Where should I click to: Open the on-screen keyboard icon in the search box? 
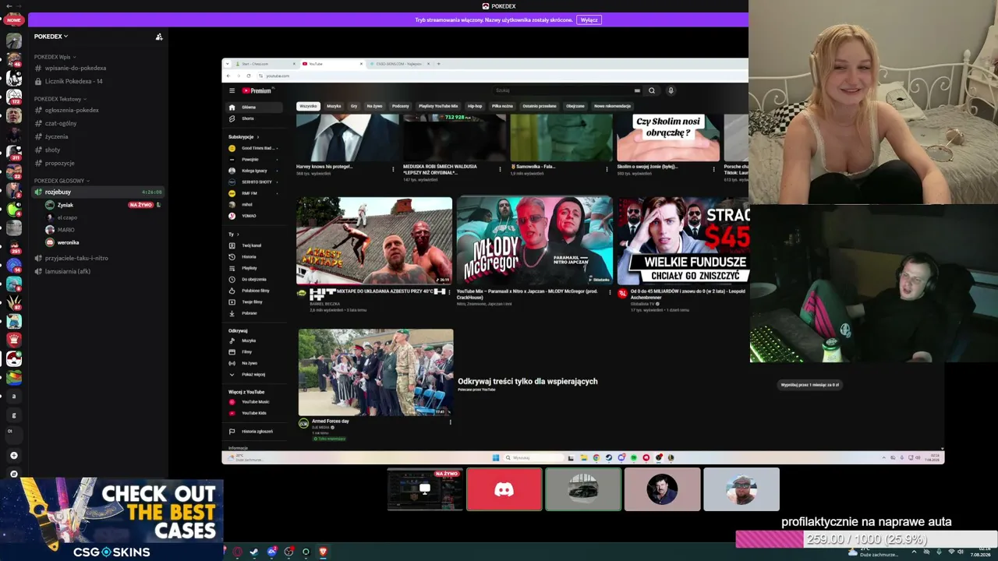point(637,90)
